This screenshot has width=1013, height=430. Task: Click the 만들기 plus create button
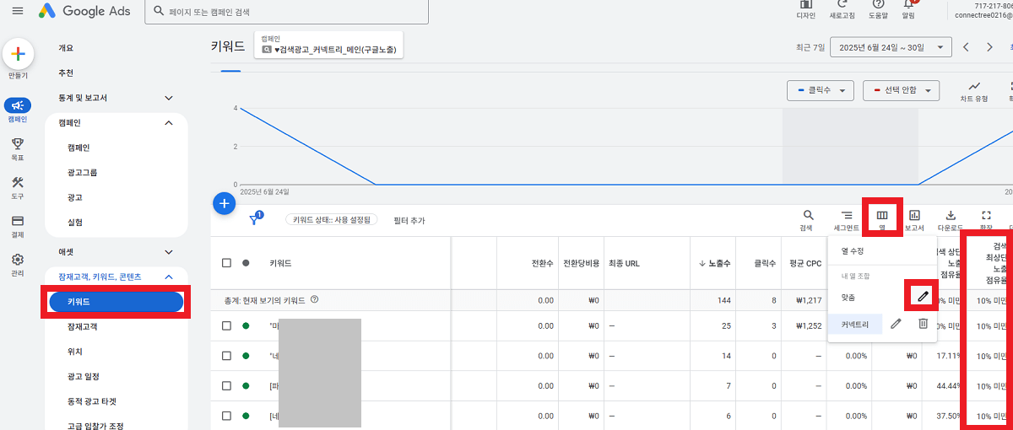[18, 54]
